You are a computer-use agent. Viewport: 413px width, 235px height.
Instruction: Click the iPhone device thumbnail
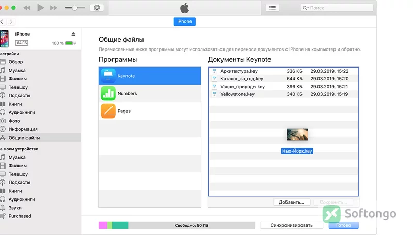point(5,39)
